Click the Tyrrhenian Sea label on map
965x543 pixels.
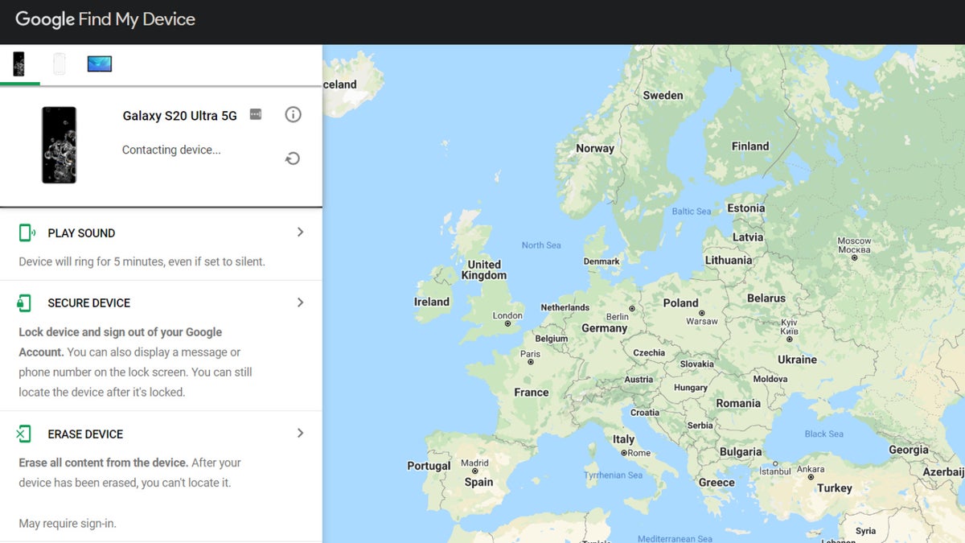pyautogui.click(x=613, y=475)
